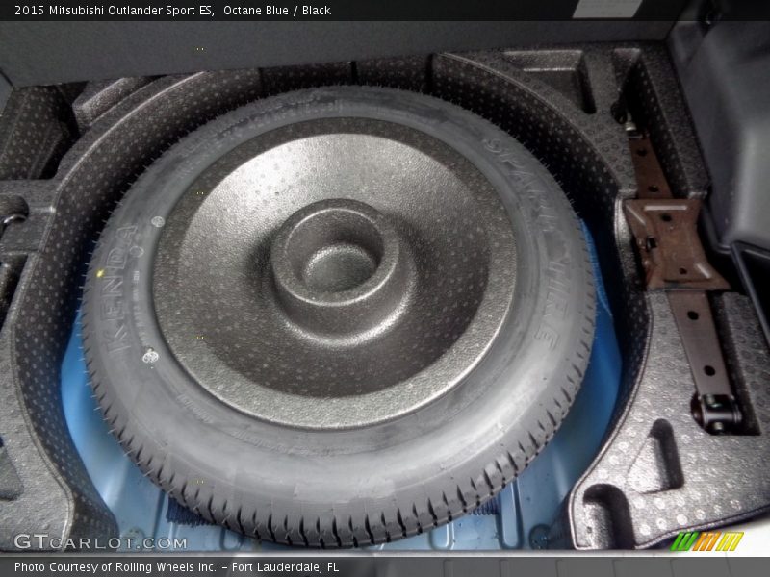Click the colored striped logo in bottom-right corner

point(707,541)
